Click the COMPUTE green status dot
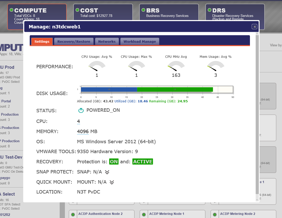The image size is (282, 218). coord(11,10)
